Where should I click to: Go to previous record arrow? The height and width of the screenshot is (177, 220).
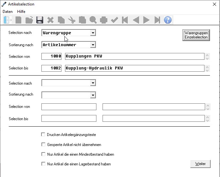[x=136, y=20]
